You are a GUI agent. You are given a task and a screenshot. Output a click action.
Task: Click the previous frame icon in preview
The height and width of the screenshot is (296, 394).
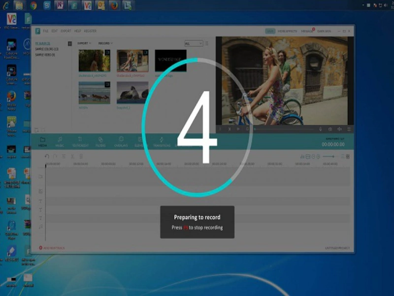(x=220, y=129)
